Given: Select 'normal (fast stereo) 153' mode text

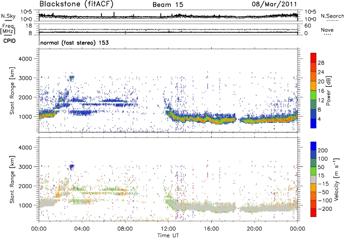Looking at the screenshot, I should [74, 43].
